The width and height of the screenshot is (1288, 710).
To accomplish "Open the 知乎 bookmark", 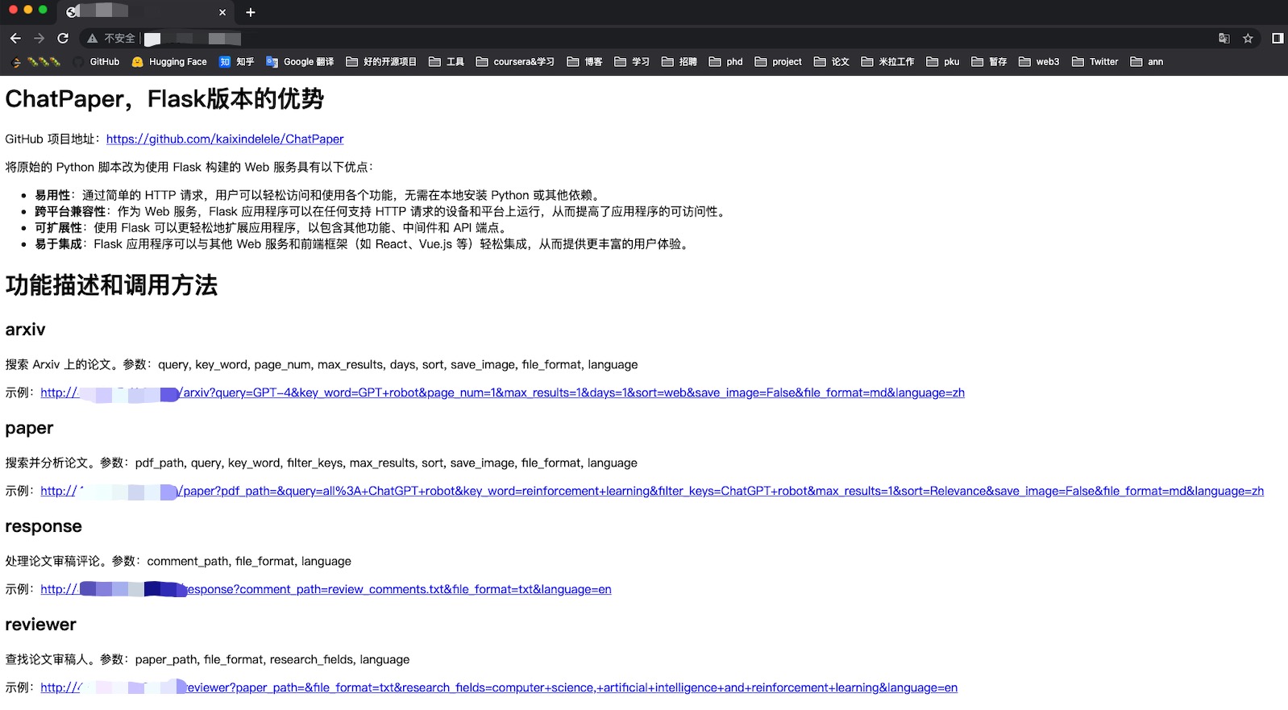I will pos(237,61).
